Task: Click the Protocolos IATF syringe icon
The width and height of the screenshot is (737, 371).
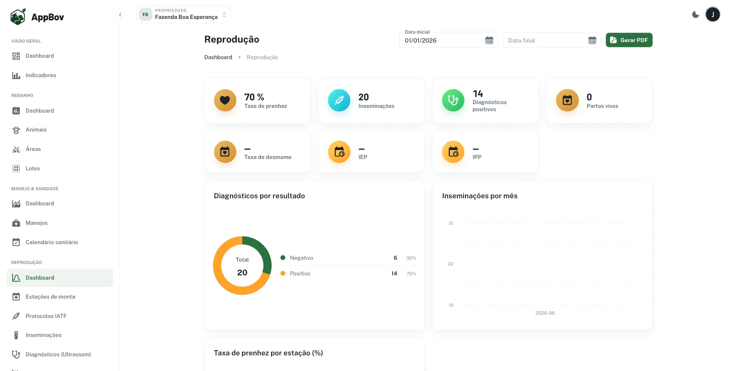Action: pos(16,316)
